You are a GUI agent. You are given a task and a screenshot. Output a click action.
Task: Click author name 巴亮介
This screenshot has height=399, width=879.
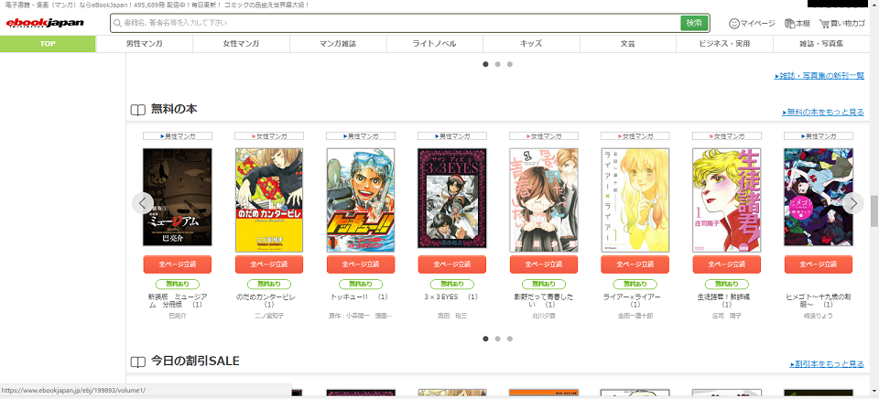pos(177,316)
